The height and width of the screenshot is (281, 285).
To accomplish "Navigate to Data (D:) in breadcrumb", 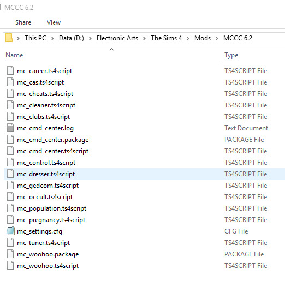I will pos(72,38).
